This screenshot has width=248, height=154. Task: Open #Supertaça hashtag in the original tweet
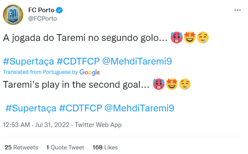point(29,62)
